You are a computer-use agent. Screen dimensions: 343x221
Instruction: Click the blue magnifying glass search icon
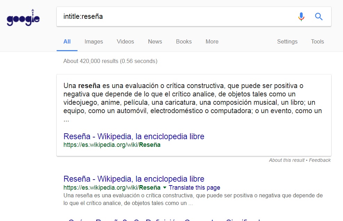point(319,17)
